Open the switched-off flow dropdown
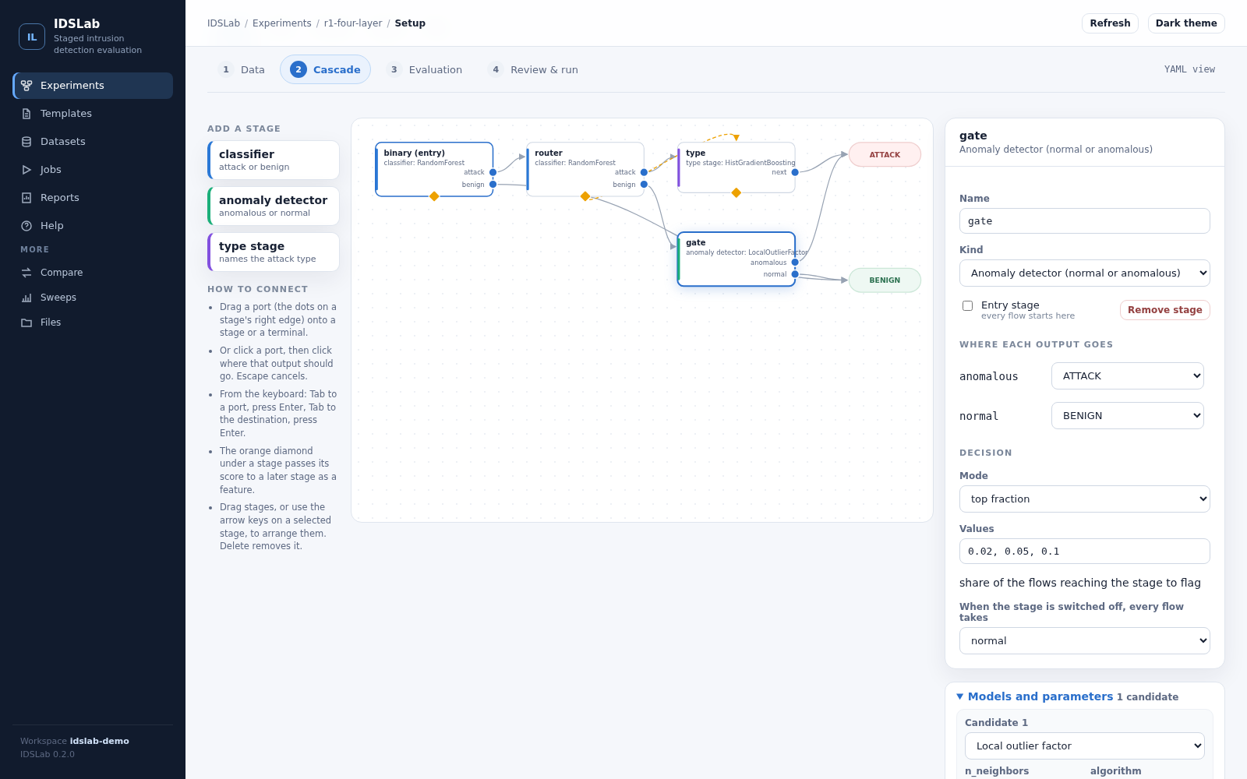 tap(1085, 641)
